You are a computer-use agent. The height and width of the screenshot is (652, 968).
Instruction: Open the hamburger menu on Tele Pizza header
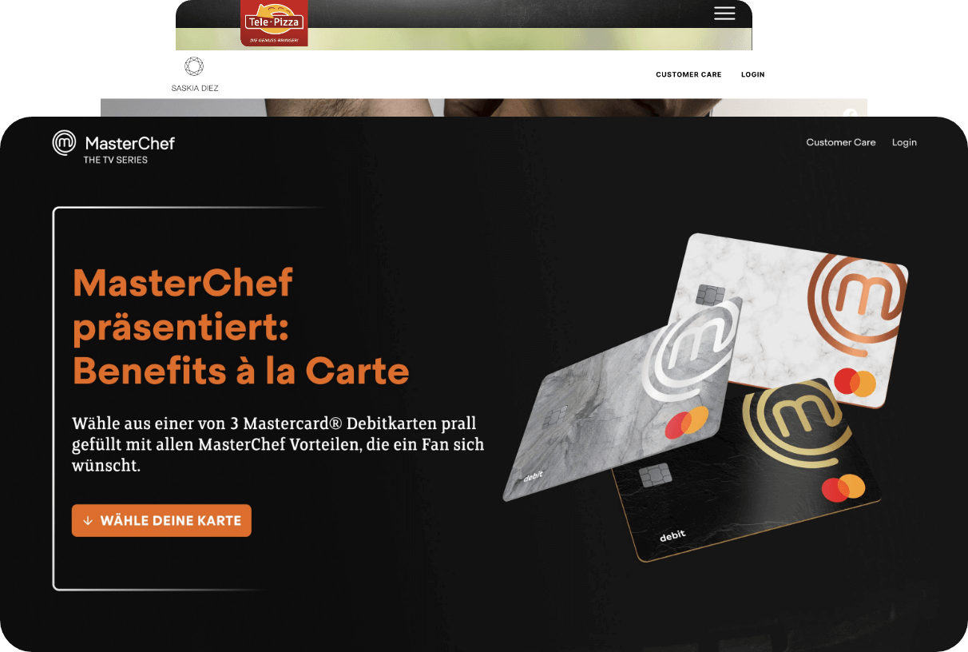(x=724, y=13)
